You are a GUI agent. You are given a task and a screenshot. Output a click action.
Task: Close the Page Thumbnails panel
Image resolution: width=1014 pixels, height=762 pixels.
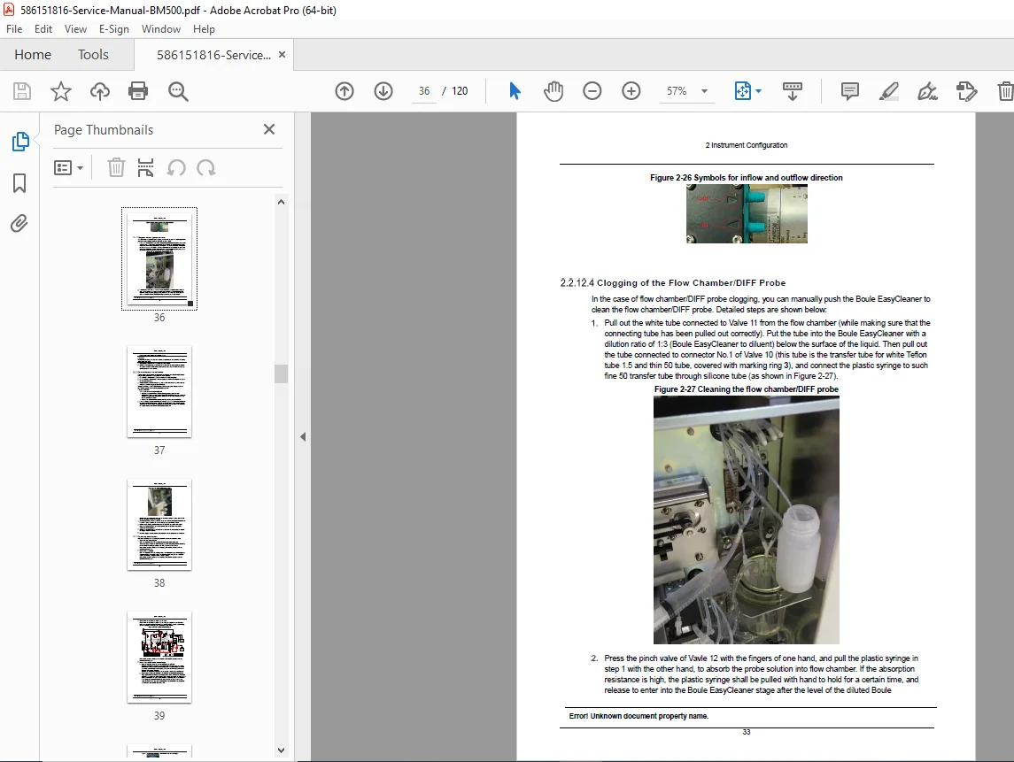pos(269,129)
